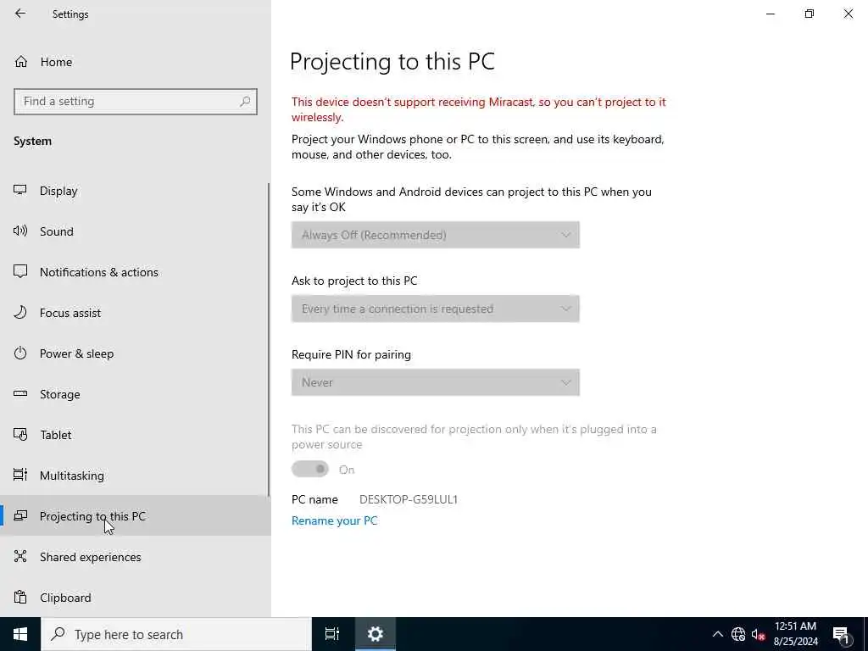Close the Settings window
The image size is (868, 651).
click(x=848, y=14)
